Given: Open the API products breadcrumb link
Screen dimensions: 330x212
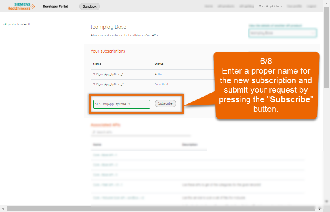Looking at the screenshot, I should [x=11, y=24].
